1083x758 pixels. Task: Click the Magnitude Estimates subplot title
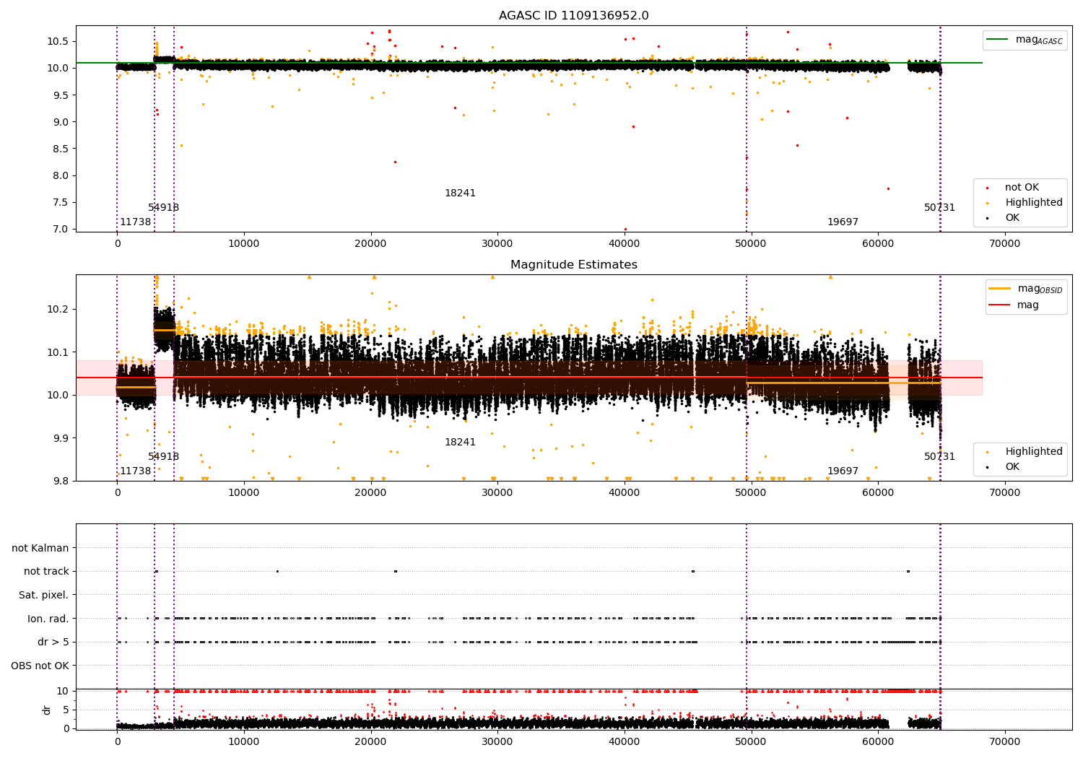pos(573,265)
